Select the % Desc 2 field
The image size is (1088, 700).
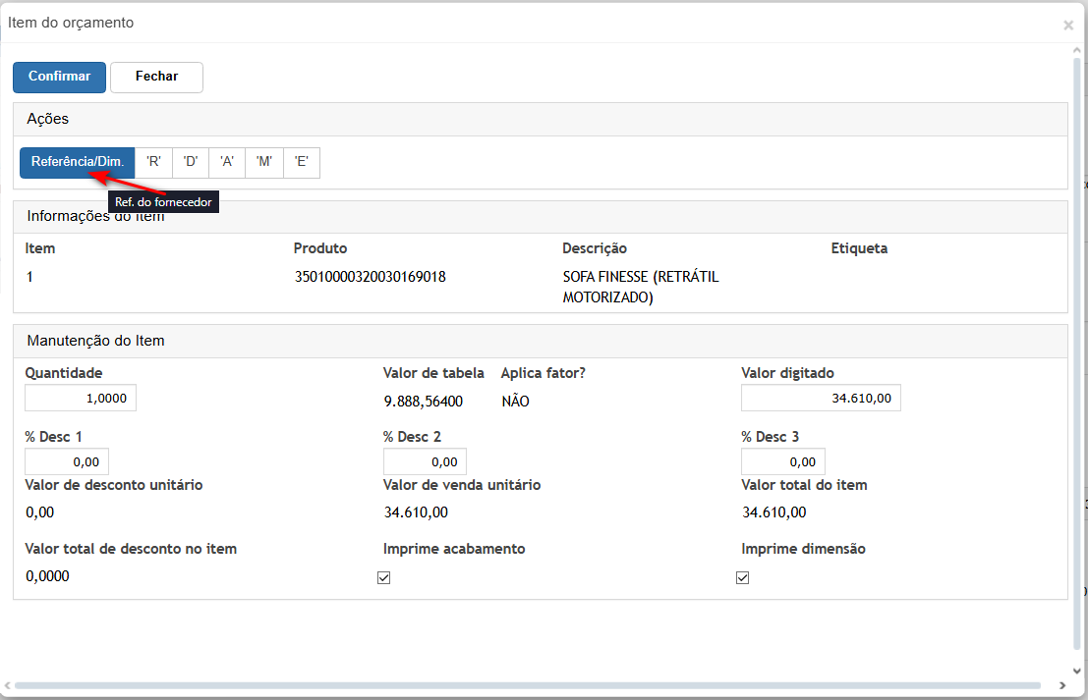(425, 461)
